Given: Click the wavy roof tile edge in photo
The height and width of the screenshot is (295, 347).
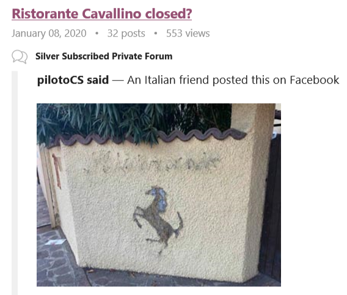Looking at the screenshot, I should [153, 136].
